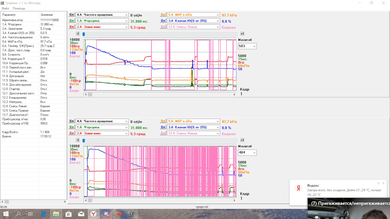Open lower Клапан ХХ parameter dropdown
This screenshot has height=219, width=390.
click(x=193, y=127)
